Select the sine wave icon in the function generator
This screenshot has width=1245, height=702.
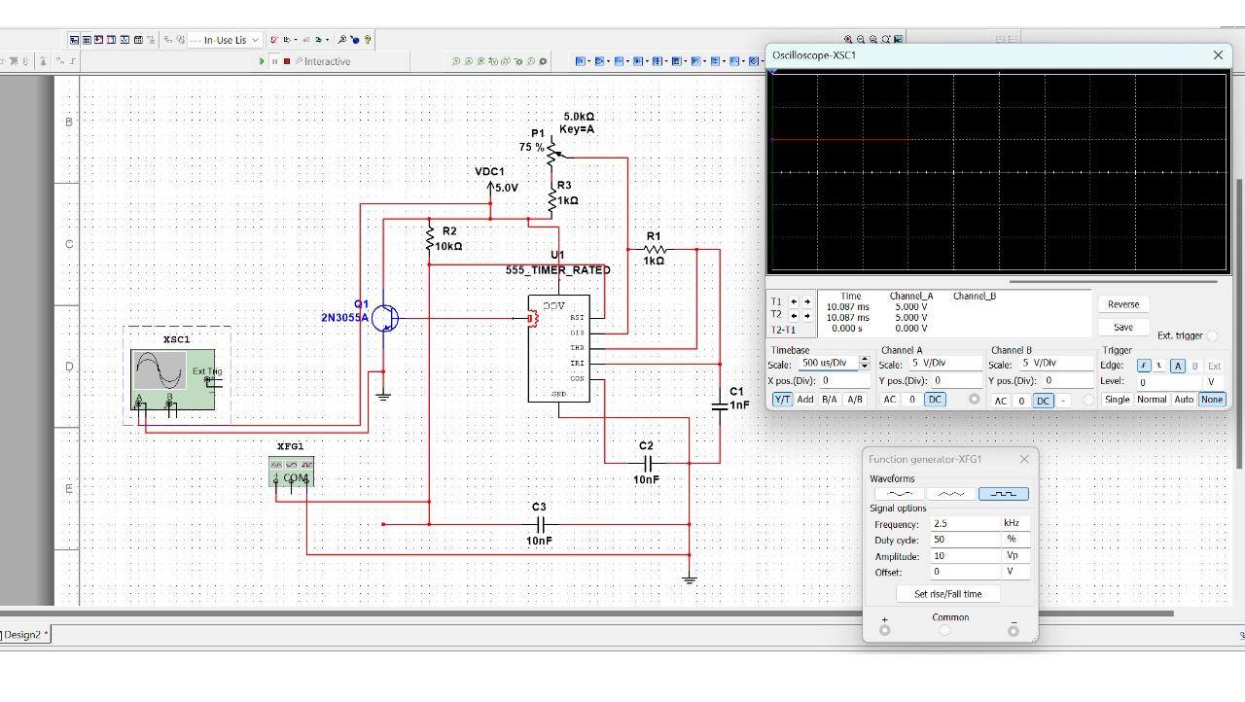pyautogui.click(x=898, y=493)
